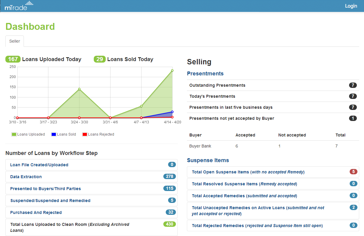Screen dimensions: 364x236
Task: Open Loan File Created/Uploaded workflow step
Action: [x=39, y=165]
